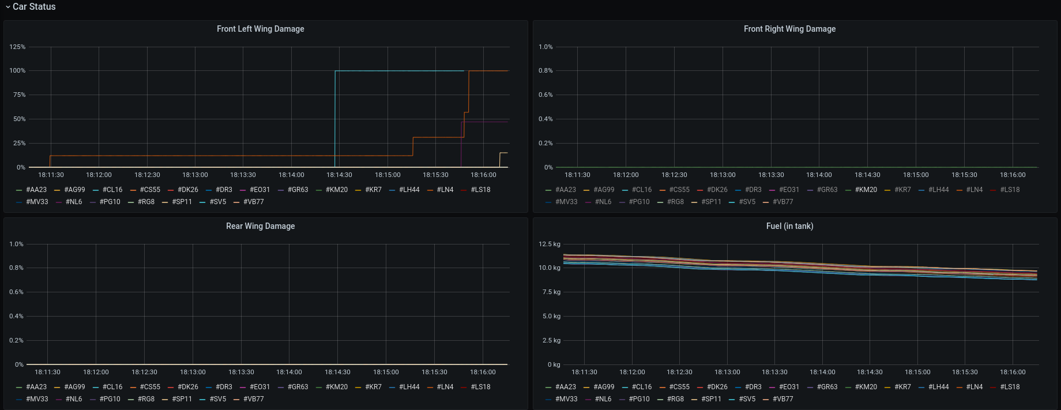Toggle #SV5 series in Rear Wing Damage legend
The image size is (1061, 410).
pyautogui.click(x=218, y=399)
